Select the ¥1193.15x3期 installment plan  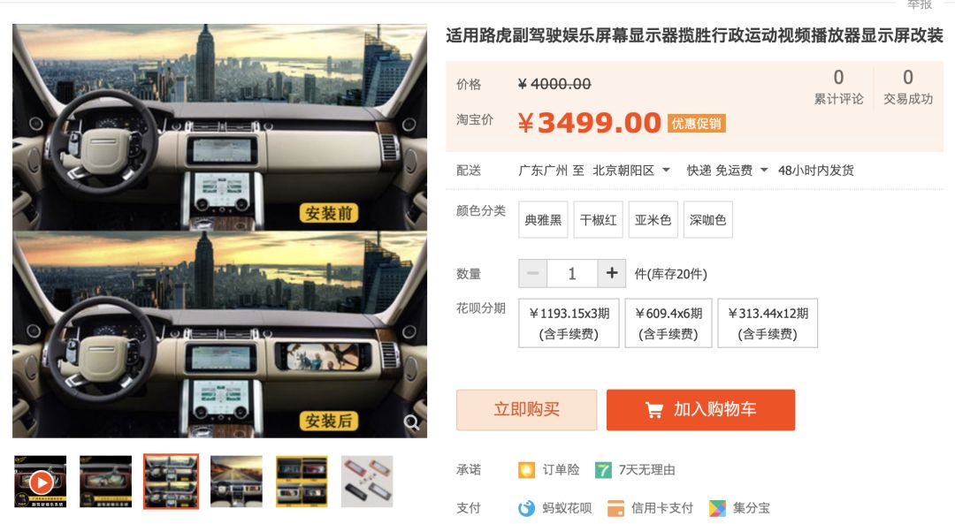click(569, 323)
